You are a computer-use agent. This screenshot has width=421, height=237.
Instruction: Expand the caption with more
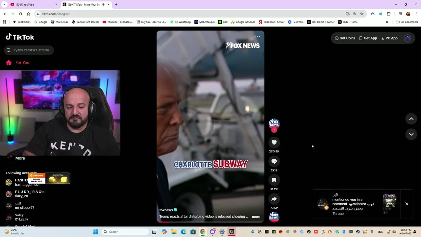[256, 217]
